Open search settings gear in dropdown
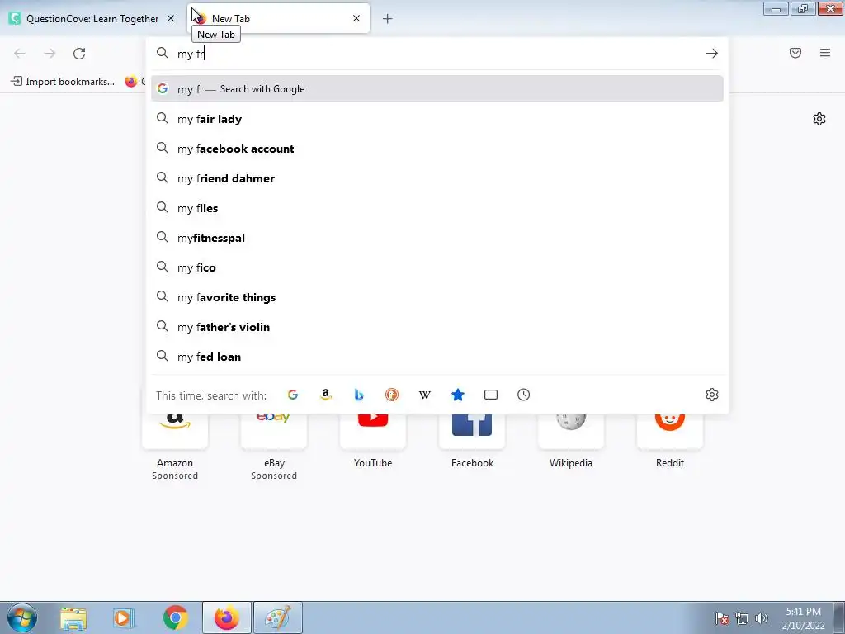The height and width of the screenshot is (634, 845). pos(712,395)
